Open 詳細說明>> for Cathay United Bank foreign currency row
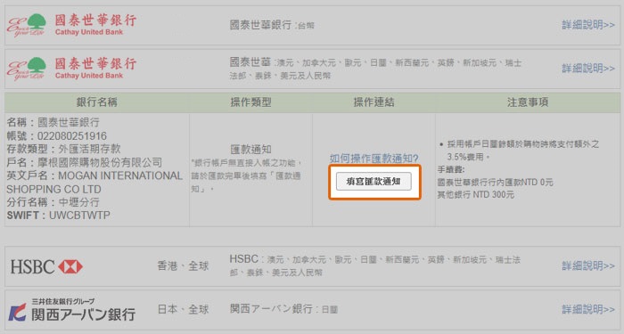Viewport: 624px width, 334px height. pyautogui.click(x=588, y=69)
